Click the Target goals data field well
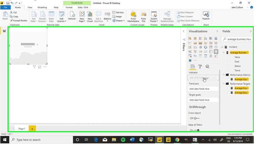The width and height of the screenshot is (254, 144). tap(203, 100)
